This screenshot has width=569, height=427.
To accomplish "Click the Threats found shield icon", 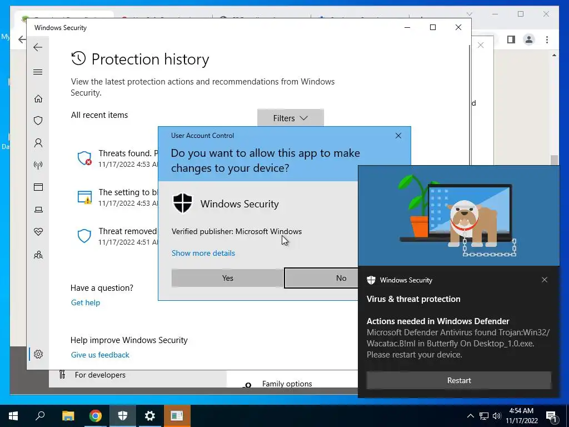I will (84, 158).
